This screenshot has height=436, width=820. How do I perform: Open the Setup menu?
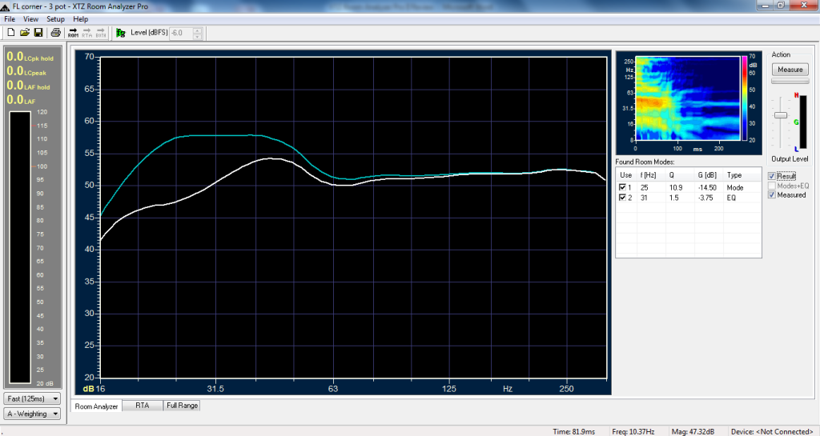55,18
